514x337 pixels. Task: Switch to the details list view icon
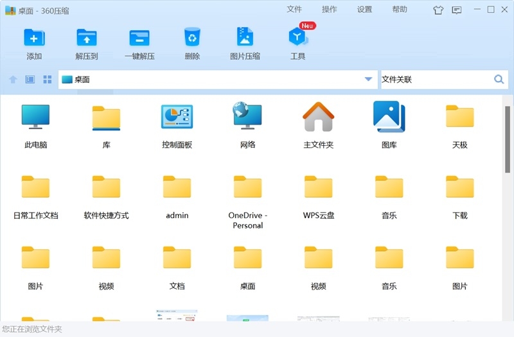(30, 80)
